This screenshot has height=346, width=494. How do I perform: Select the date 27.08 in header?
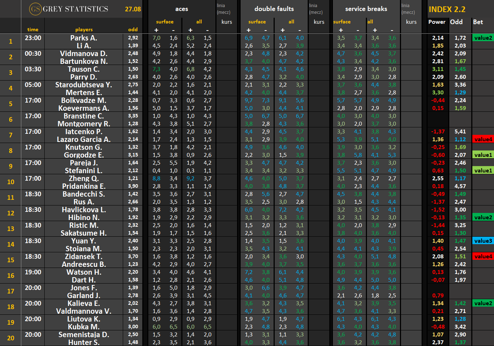pos(133,9)
